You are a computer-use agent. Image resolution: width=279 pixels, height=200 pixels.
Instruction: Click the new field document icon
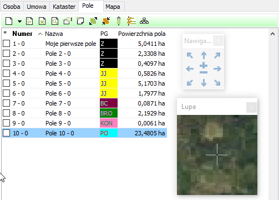tap(9, 21)
